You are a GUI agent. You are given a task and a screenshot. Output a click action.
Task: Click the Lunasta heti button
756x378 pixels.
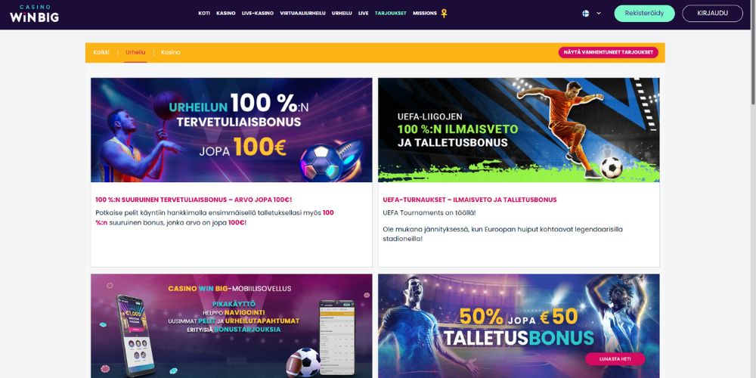(615, 359)
